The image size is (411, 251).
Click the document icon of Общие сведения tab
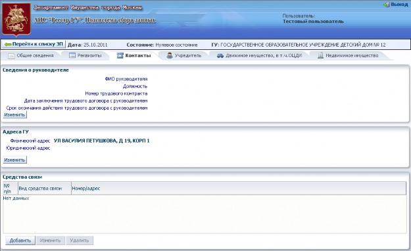click(x=11, y=56)
